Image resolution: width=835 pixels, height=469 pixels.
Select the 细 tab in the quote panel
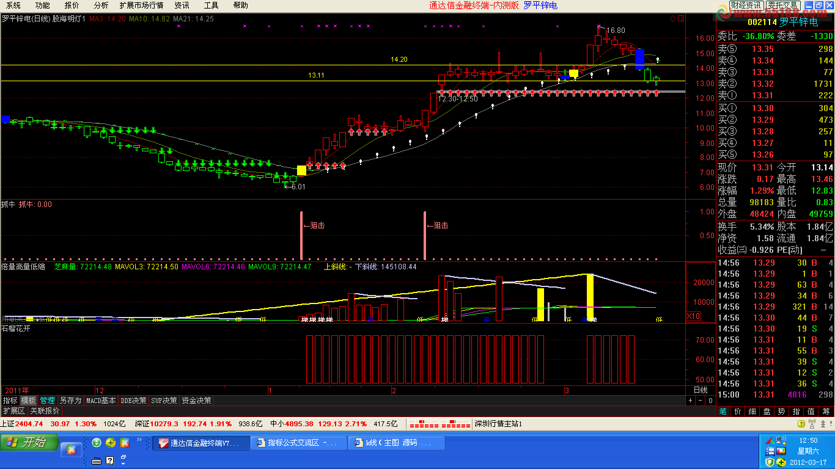pyautogui.click(x=752, y=412)
